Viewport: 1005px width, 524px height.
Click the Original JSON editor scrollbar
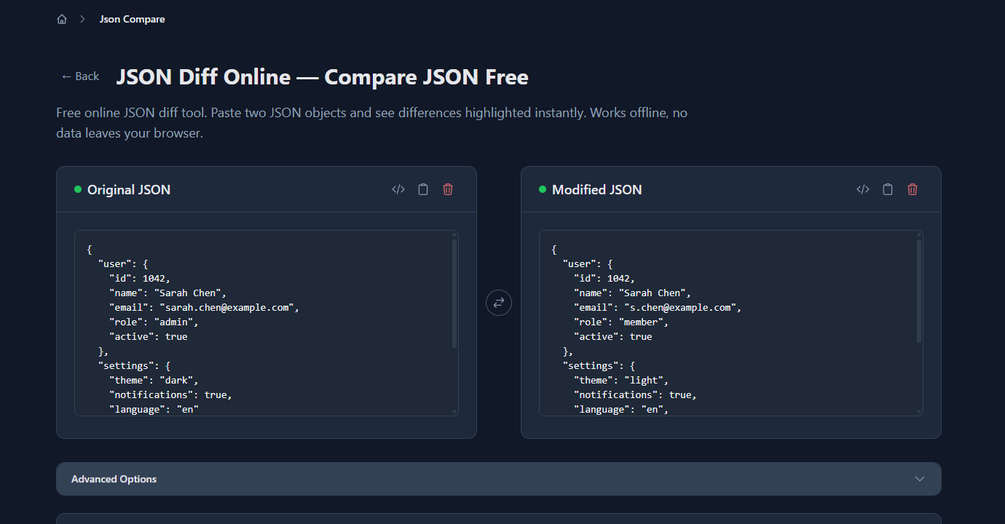point(454,291)
